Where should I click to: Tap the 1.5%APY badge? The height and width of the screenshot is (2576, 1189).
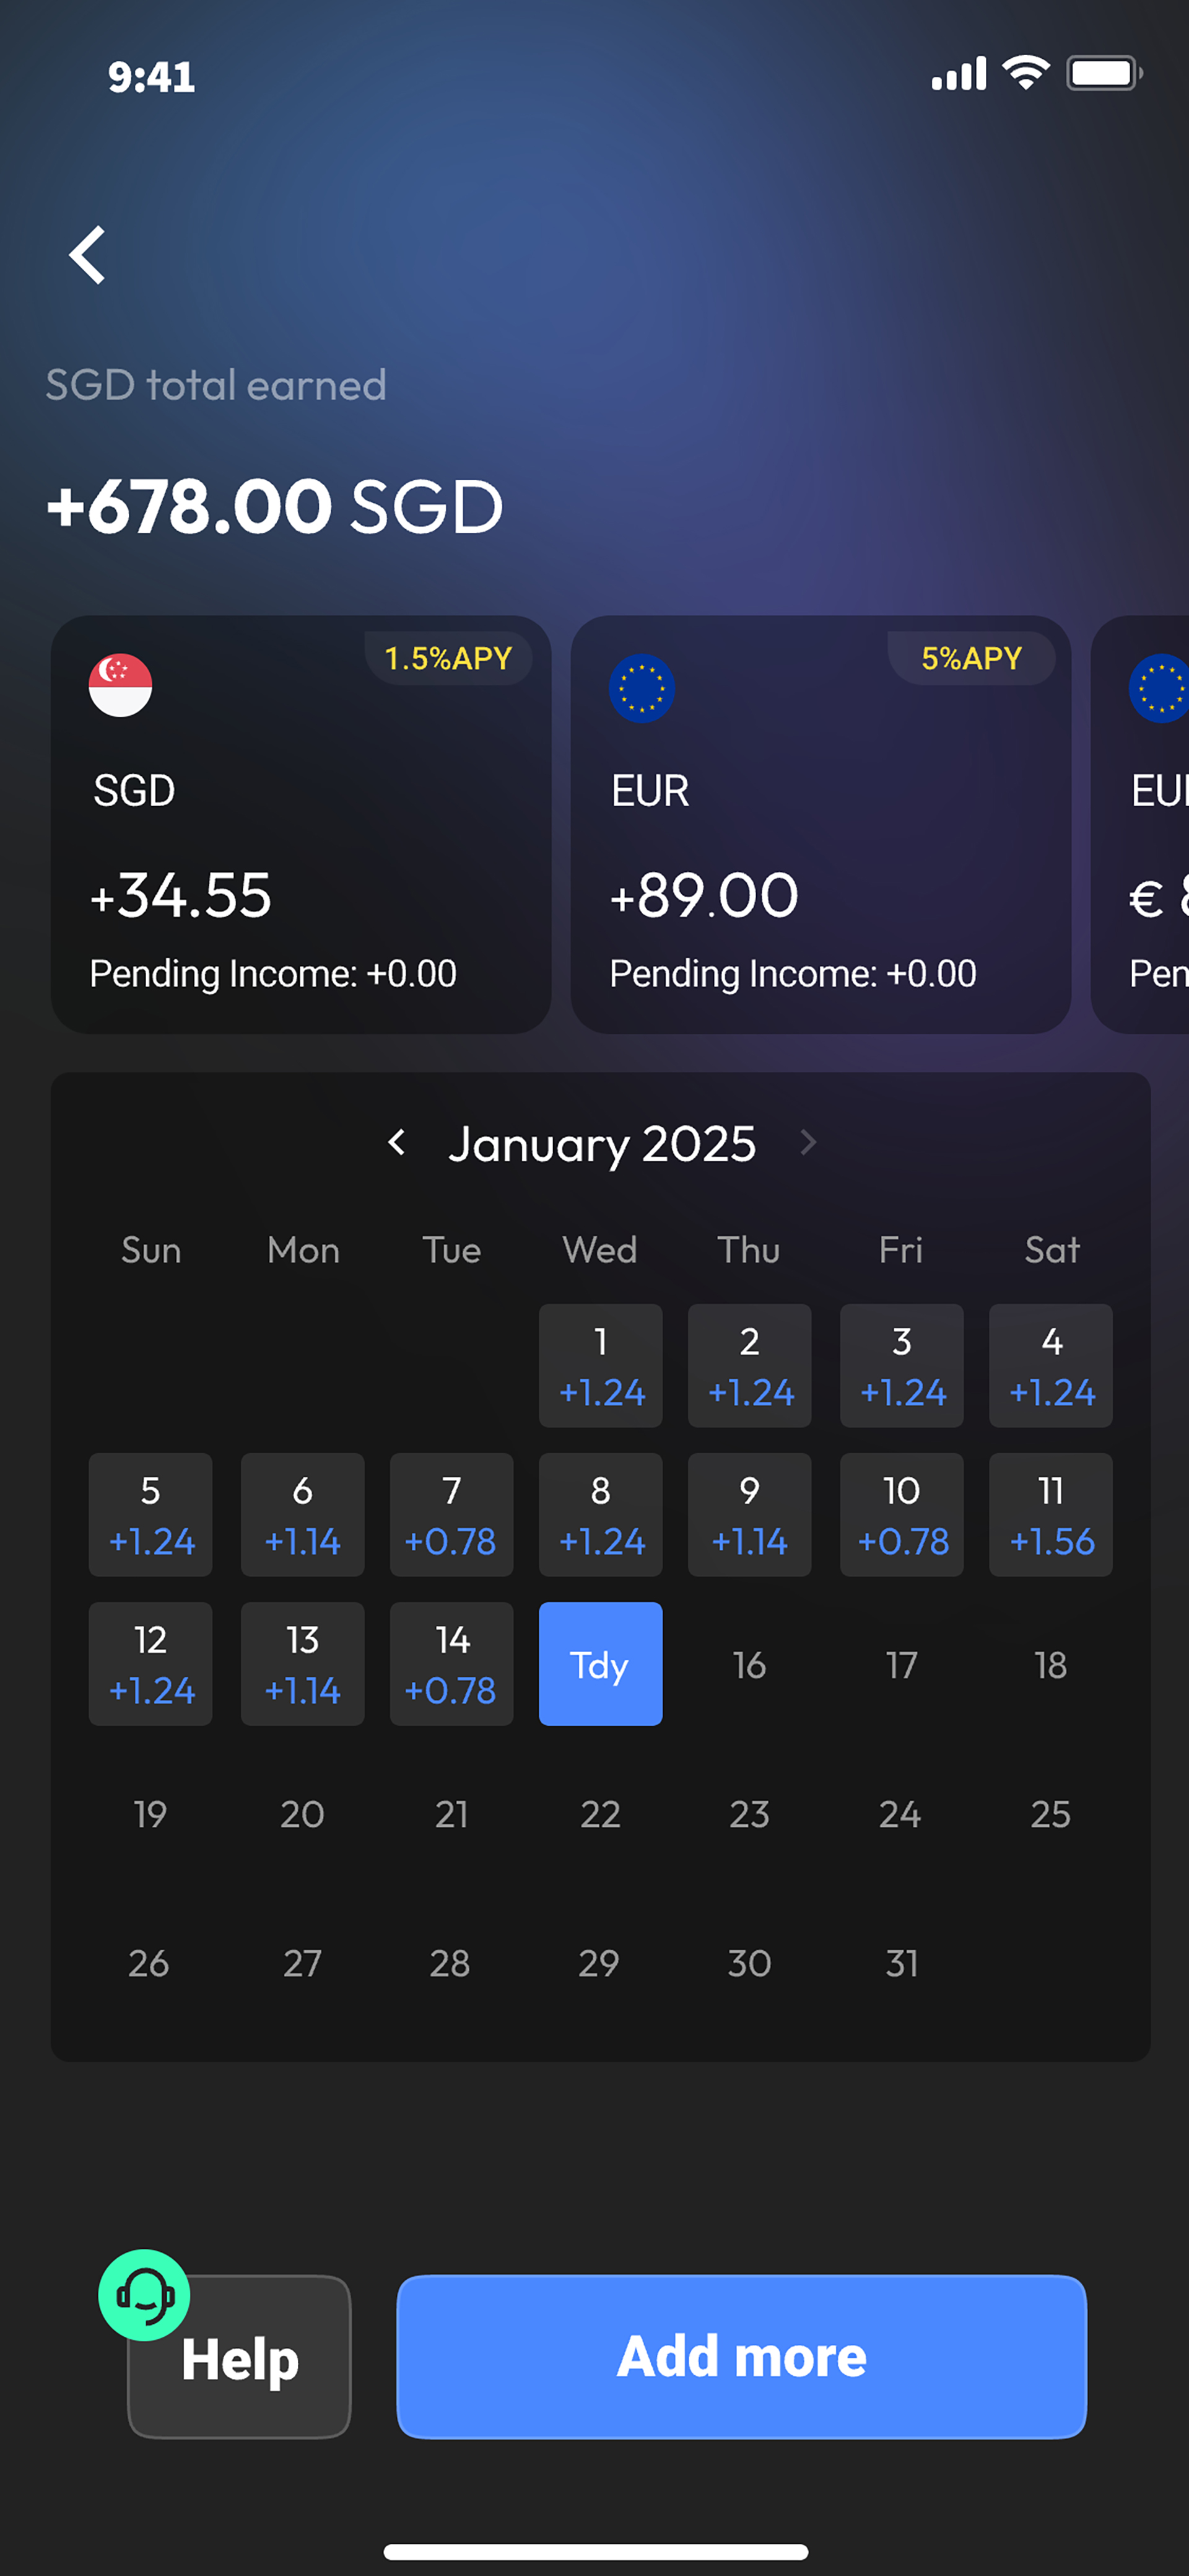pyautogui.click(x=448, y=658)
